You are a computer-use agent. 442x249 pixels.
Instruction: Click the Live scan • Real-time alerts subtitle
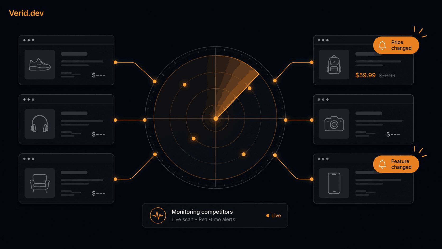coord(203,219)
